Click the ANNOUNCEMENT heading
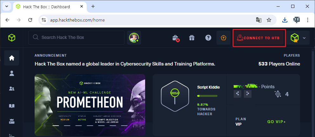 click(x=50, y=55)
